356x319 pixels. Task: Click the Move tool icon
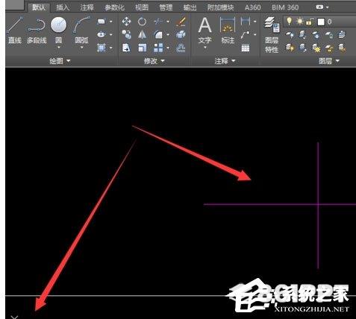tap(126, 22)
